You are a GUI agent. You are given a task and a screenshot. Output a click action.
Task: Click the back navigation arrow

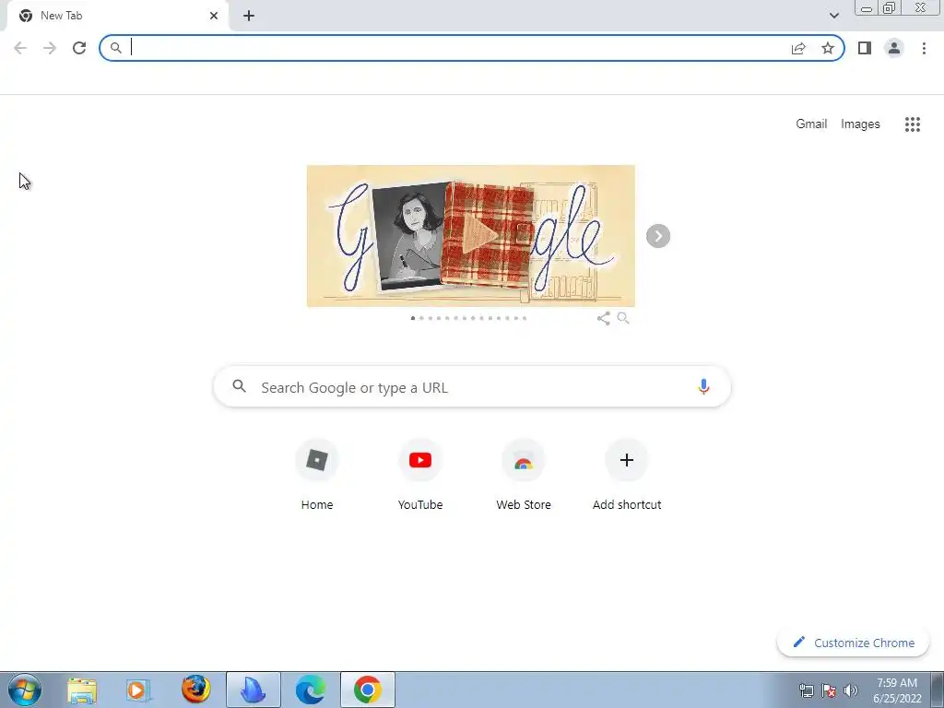[x=20, y=48]
